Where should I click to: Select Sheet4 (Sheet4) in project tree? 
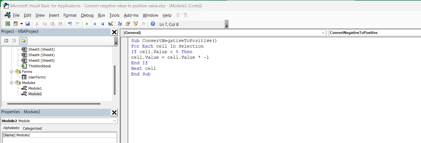41,55
